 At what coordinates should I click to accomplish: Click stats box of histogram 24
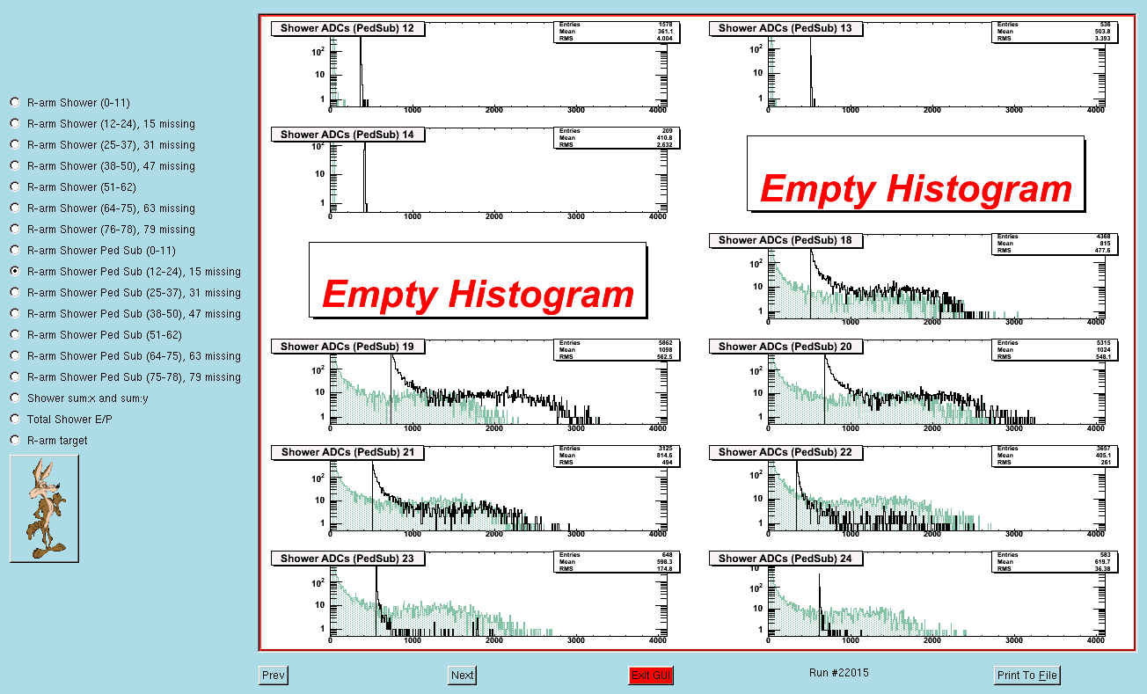[x=1055, y=562]
